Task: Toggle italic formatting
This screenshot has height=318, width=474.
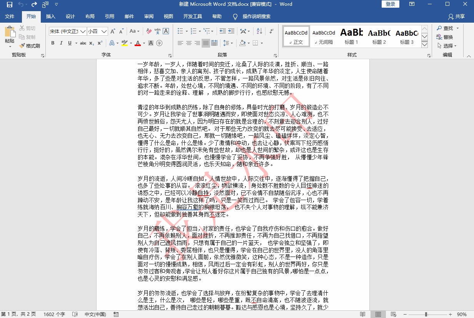Action: pos(62,43)
